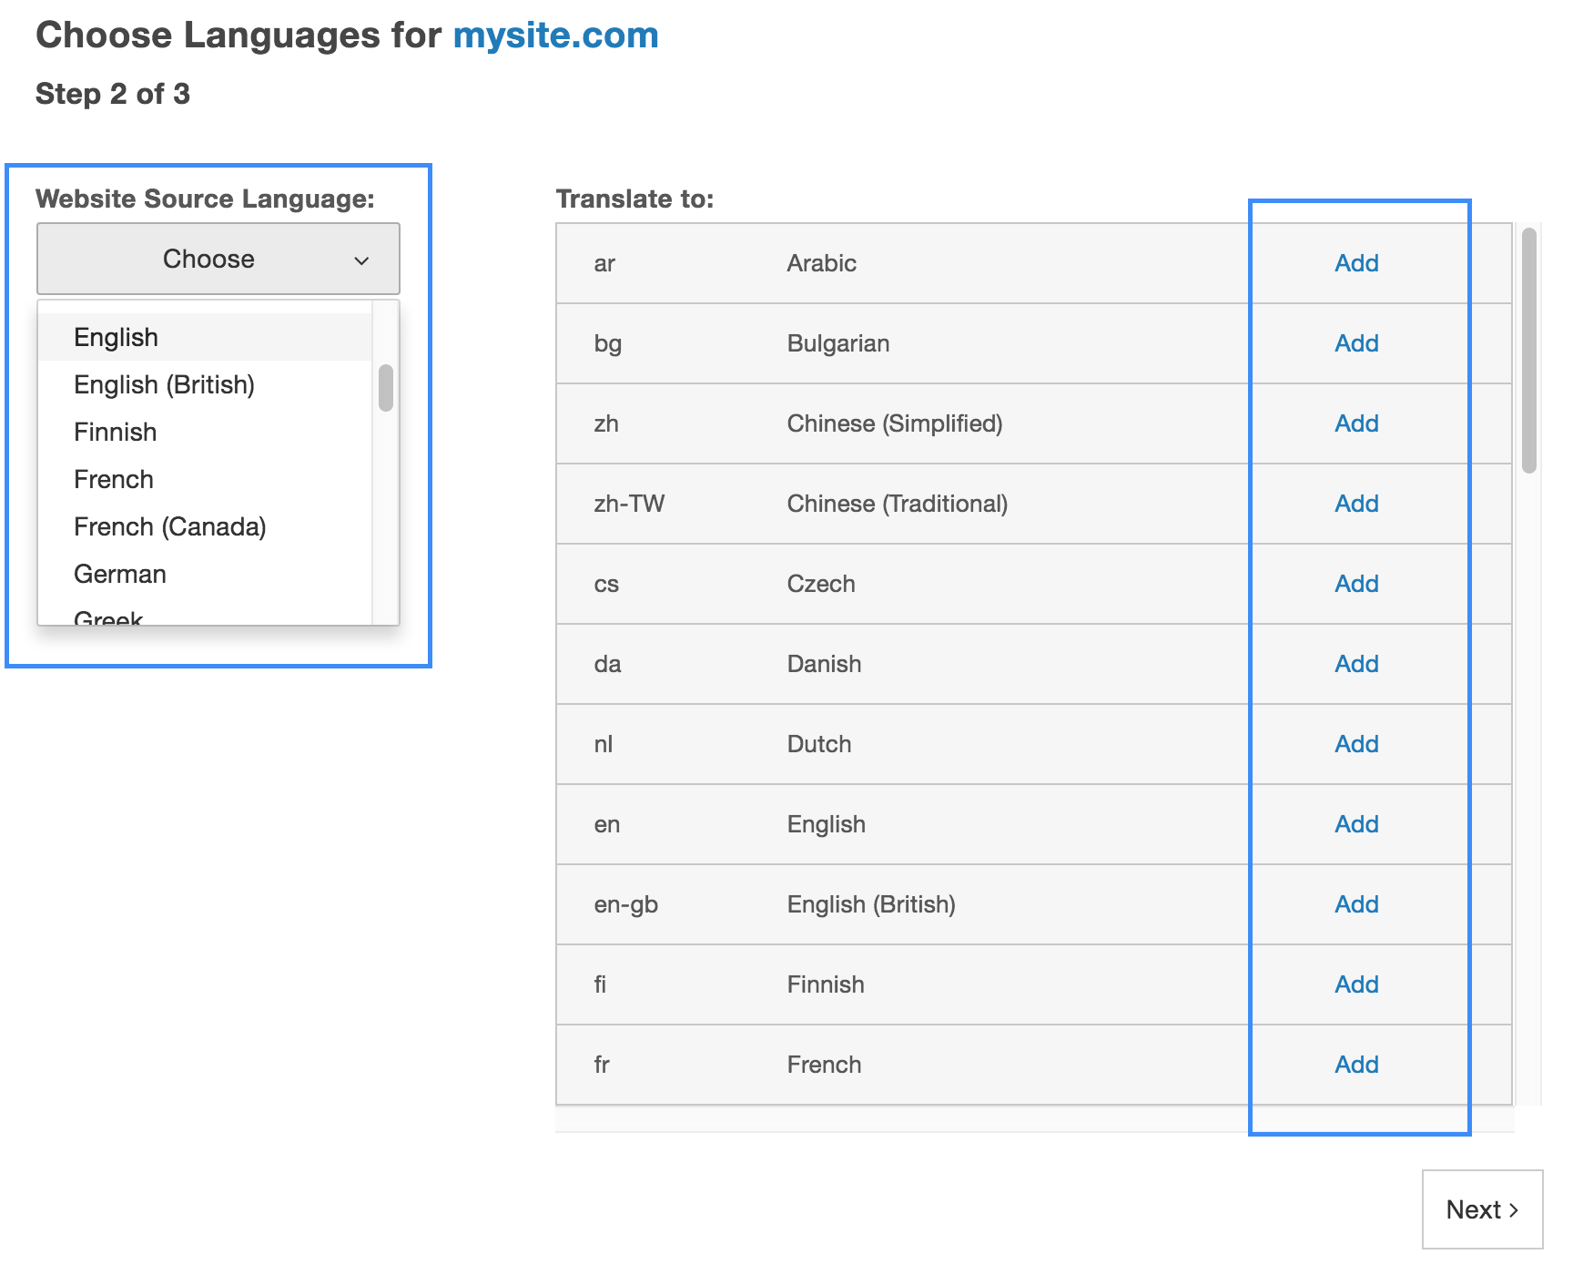Viewport: 1573px width, 1275px height.
Task: Add Danish as a translation language
Action: [1355, 664]
